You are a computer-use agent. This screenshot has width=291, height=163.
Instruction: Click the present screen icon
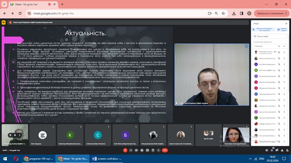click(148, 150)
